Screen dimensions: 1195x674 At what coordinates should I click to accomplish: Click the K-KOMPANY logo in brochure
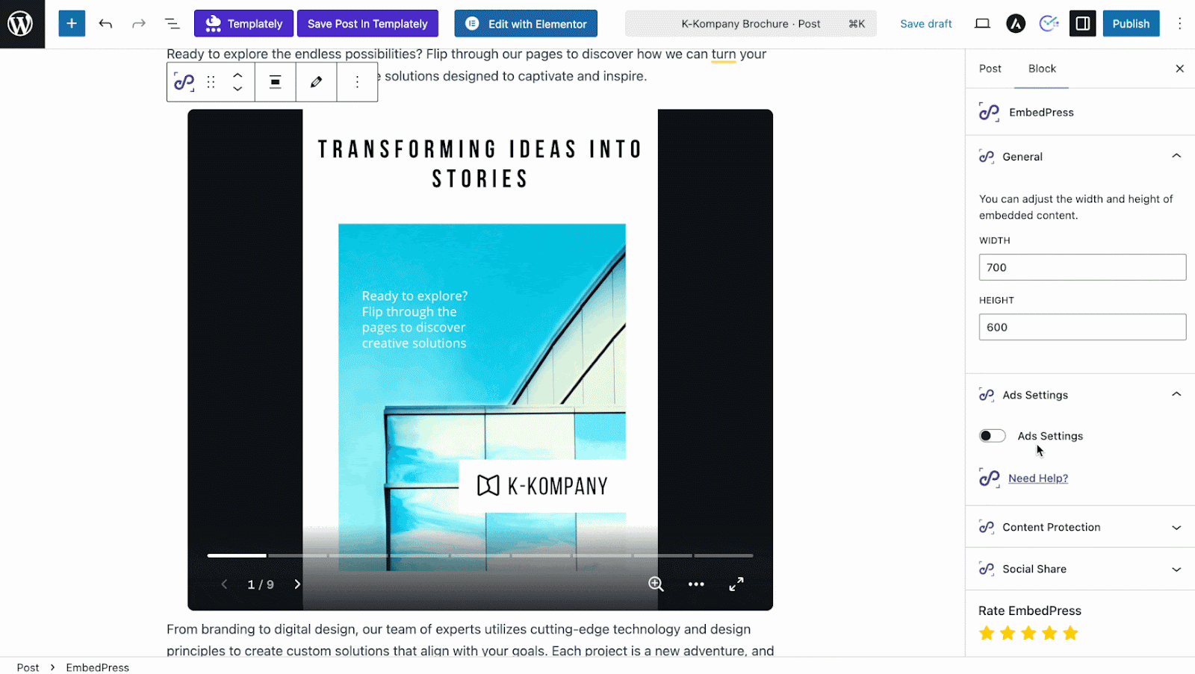(542, 486)
